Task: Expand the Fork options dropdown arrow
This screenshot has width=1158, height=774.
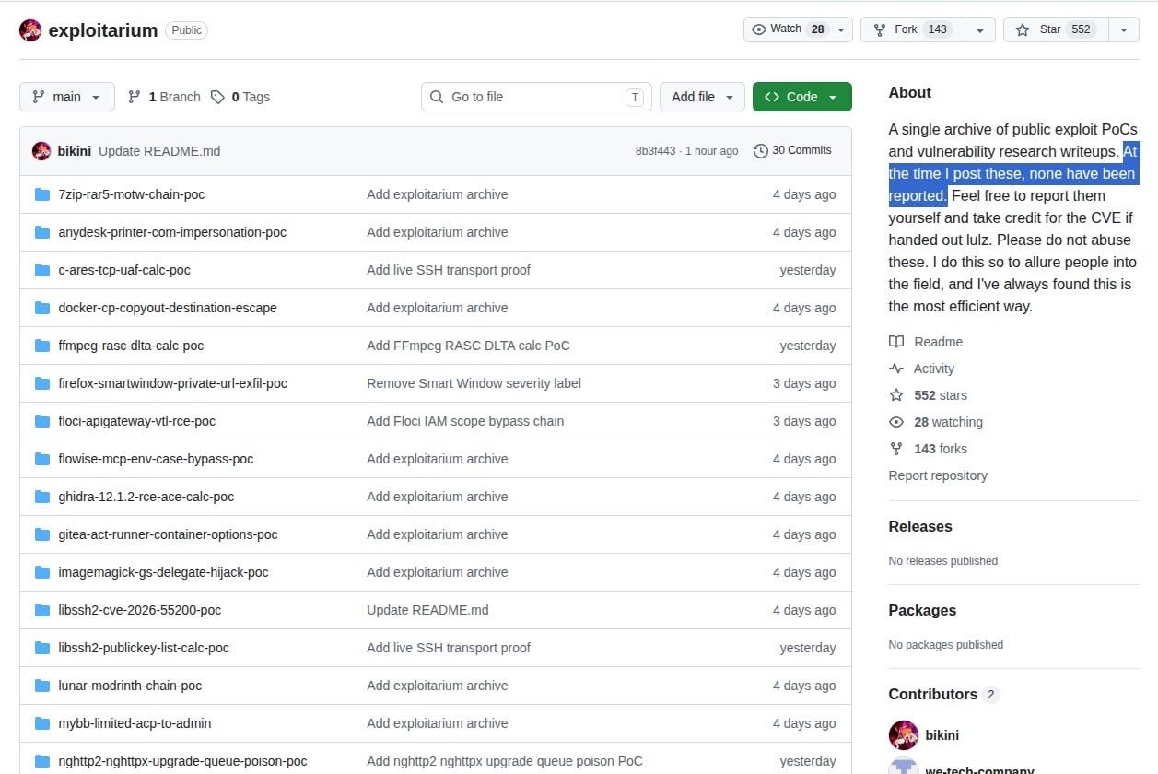Action: point(980,30)
